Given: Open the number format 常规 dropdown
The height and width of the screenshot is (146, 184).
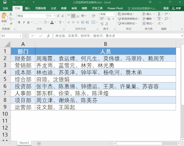Looking at the screenshot, I should pos(114,14).
